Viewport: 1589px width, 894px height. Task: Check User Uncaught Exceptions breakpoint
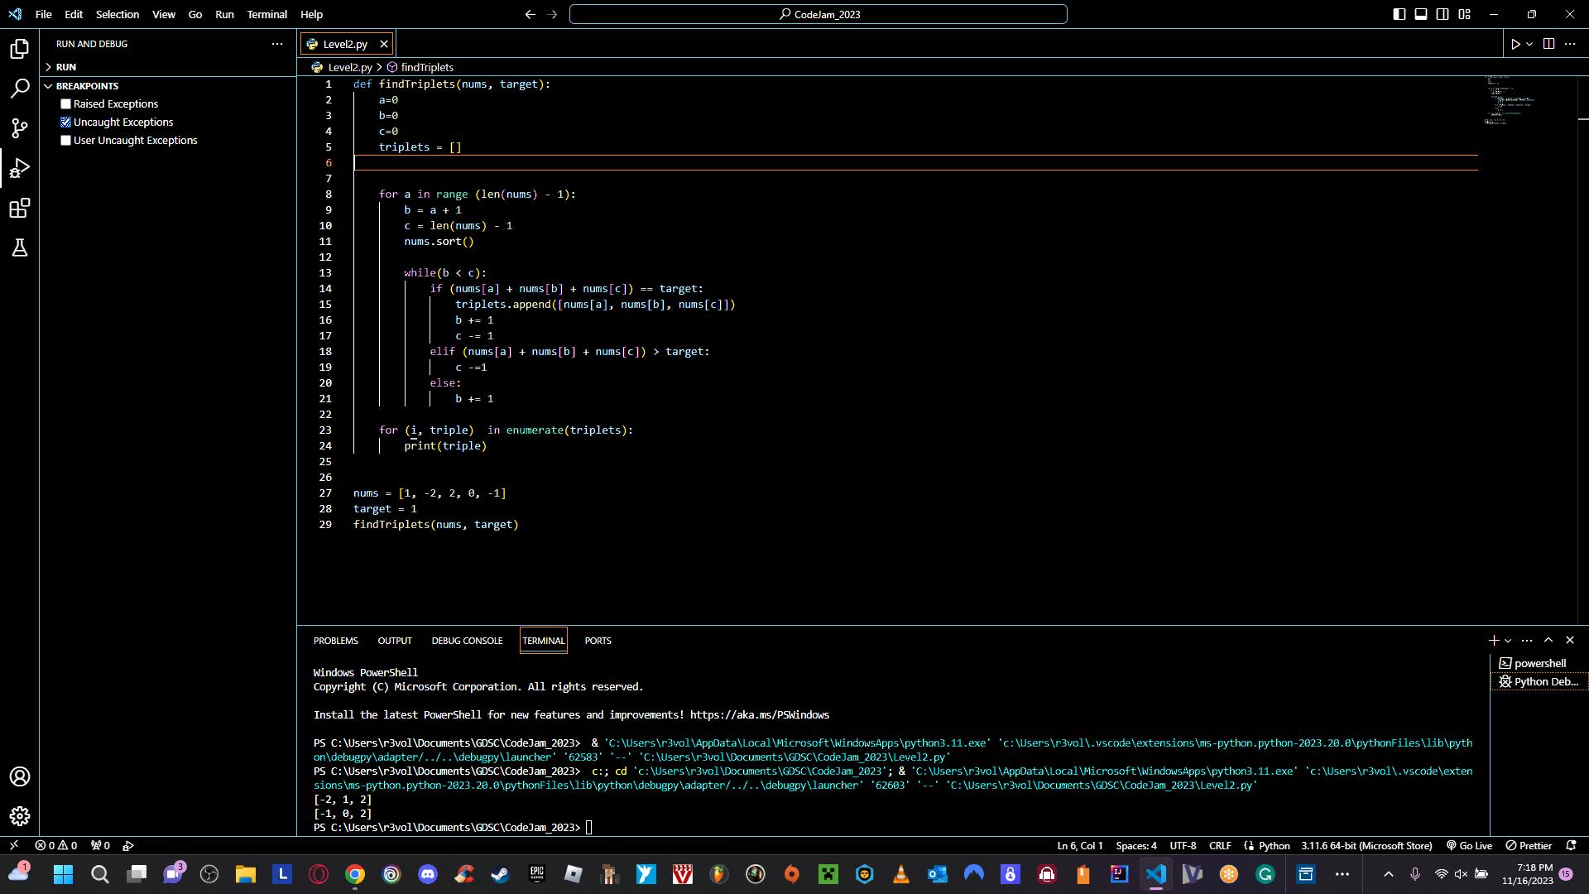tap(65, 141)
